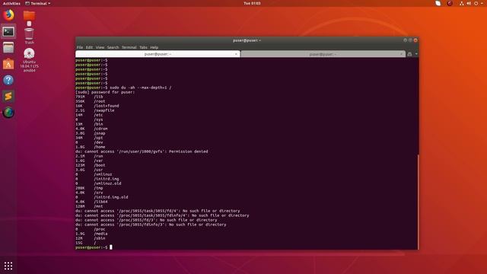This screenshot has height=274, width=487.
Task: Open Ubuntu Software from the dock
Action: tap(8, 64)
